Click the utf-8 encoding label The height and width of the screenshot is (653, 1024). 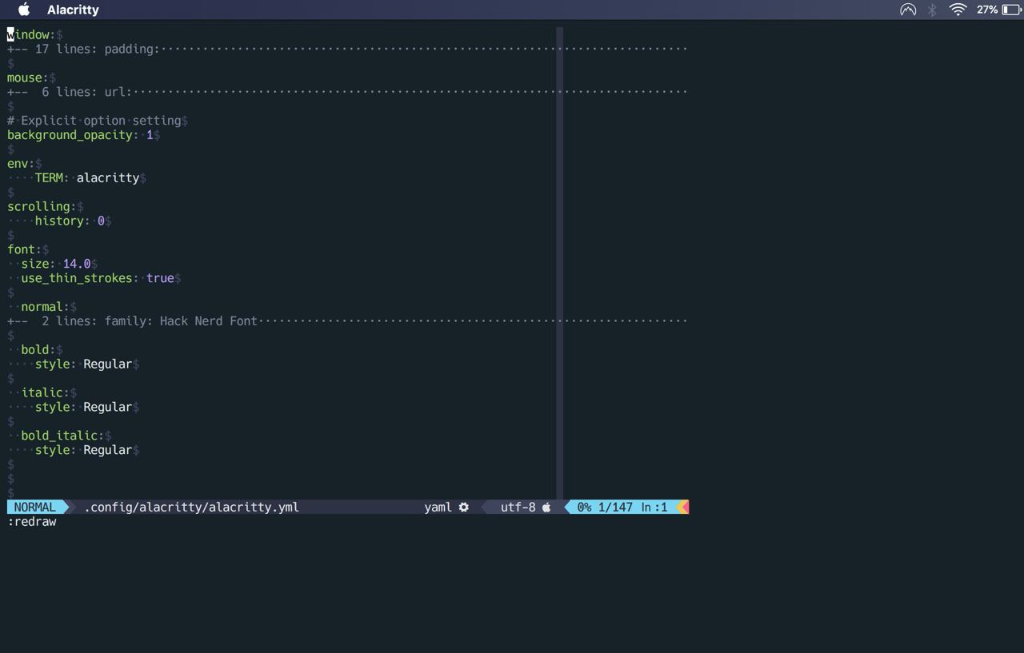518,507
